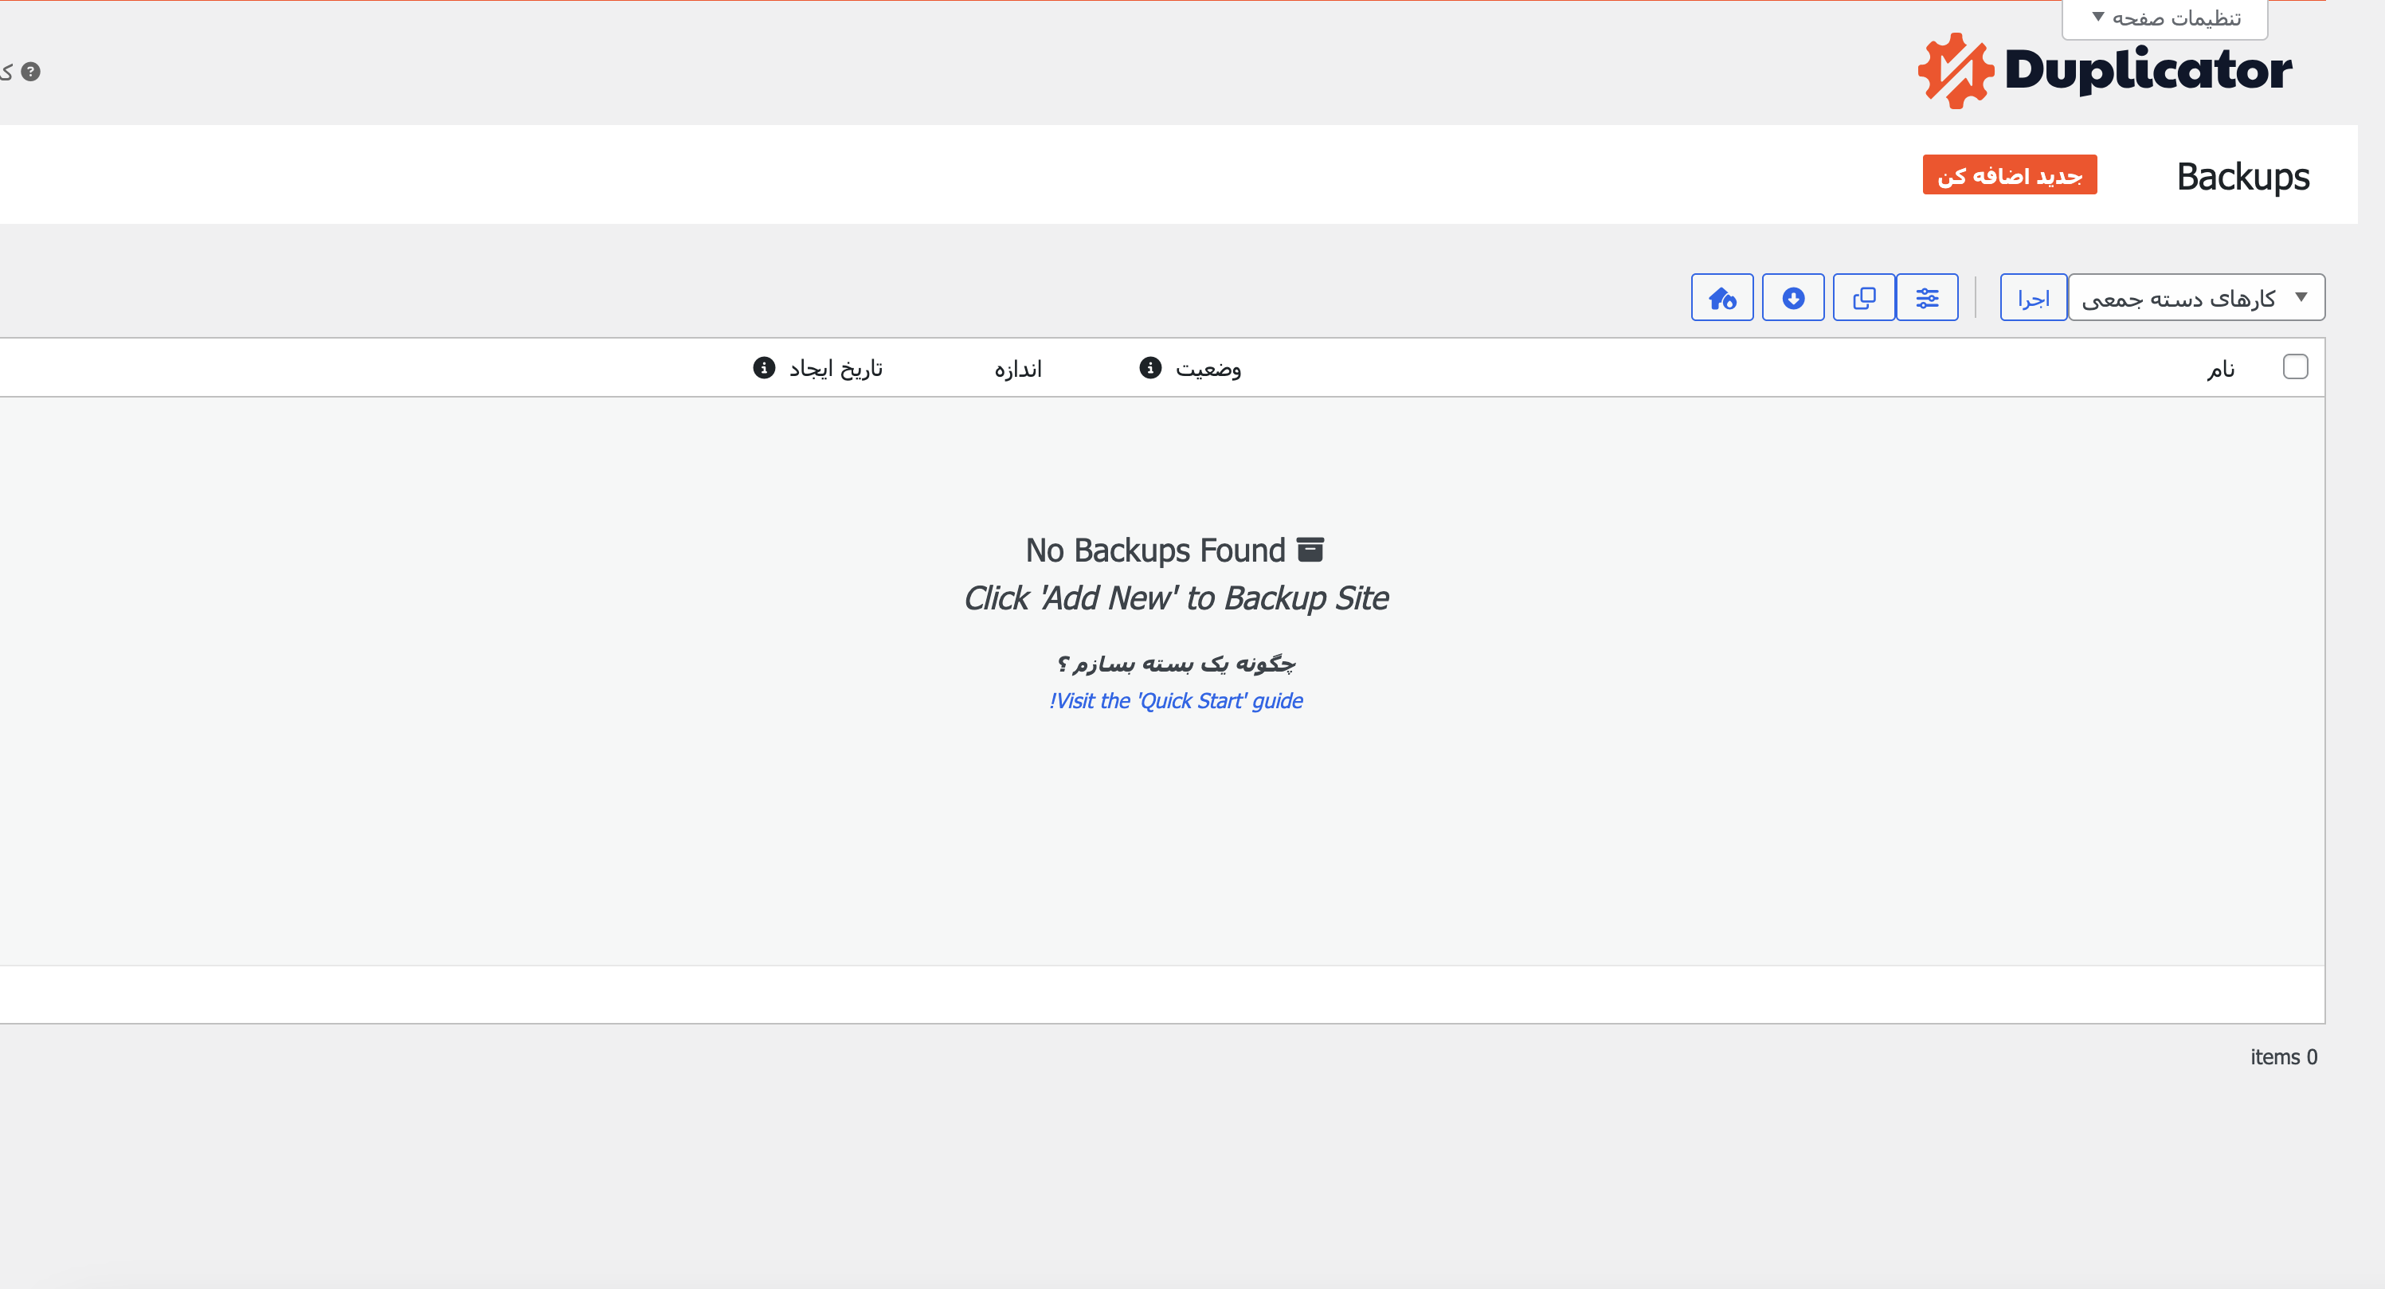Click the Duplicator gear logo
This screenshot has height=1289, width=2385.
point(1955,70)
